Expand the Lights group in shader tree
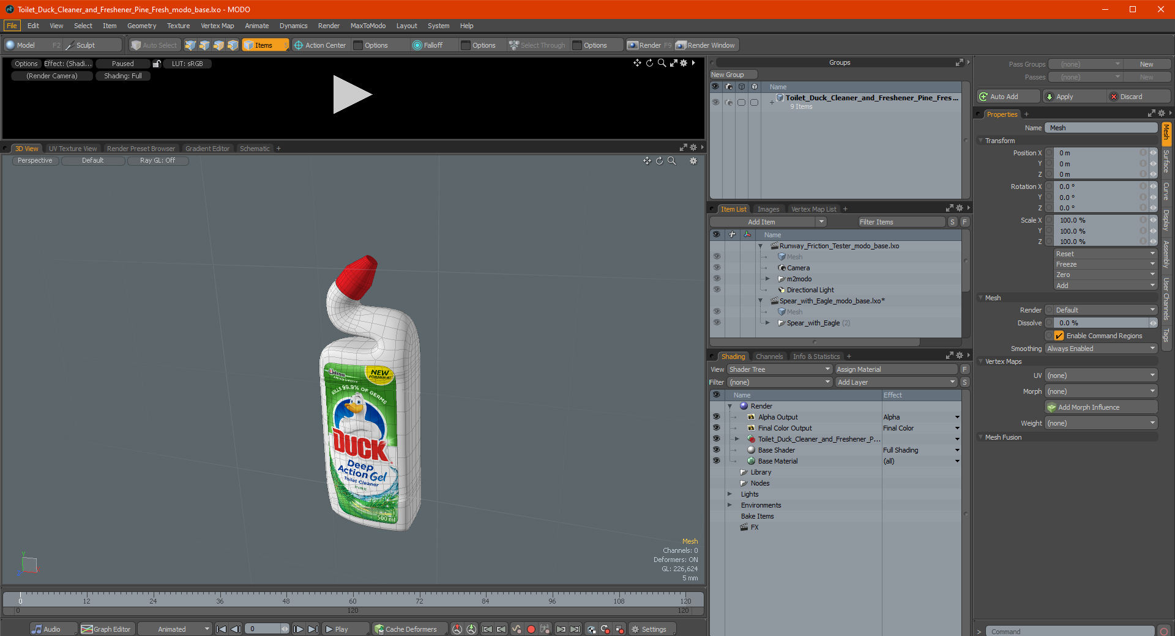 click(729, 494)
